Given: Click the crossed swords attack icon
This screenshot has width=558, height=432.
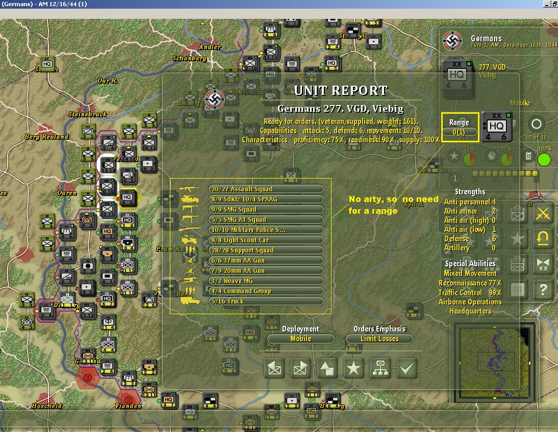Looking at the screenshot, I should pyautogui.click(x=543, y=214).
